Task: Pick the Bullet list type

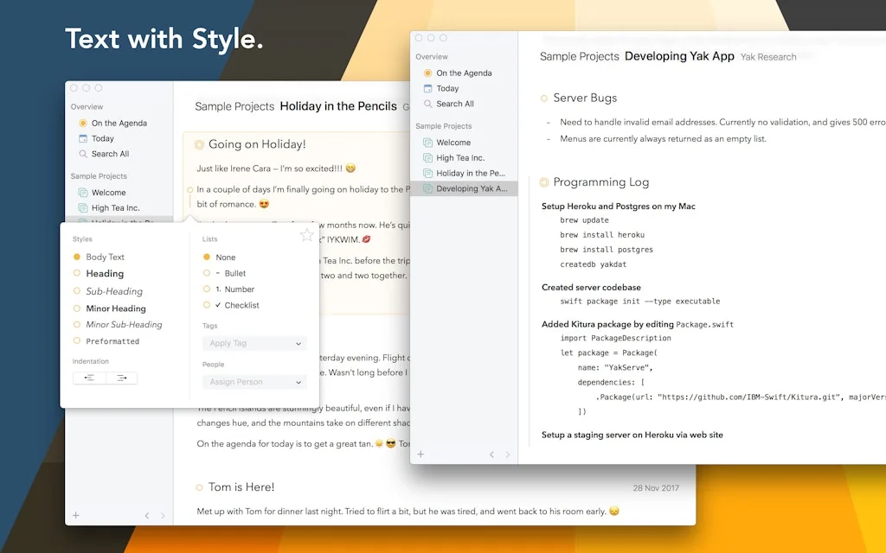Action: click(x=207, y=273)
